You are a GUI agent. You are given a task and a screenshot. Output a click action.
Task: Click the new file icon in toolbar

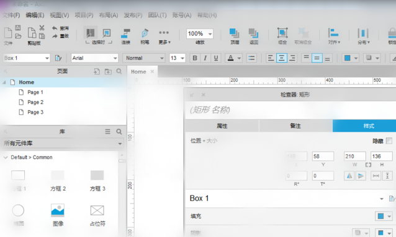8,33
